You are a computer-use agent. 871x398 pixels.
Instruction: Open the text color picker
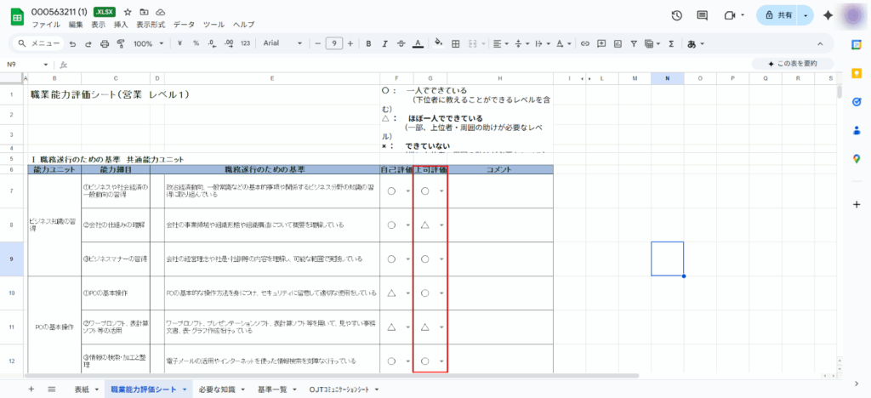[x=417, y=43]
